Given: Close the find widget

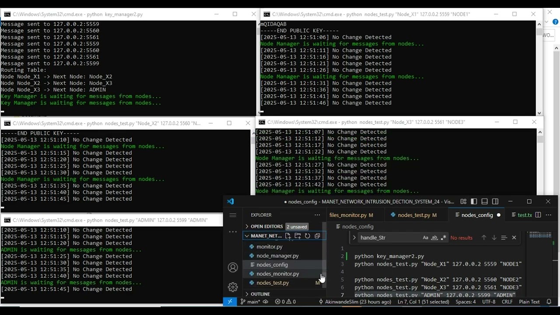Looking at the screenshot, I should (x=514, y=238).
